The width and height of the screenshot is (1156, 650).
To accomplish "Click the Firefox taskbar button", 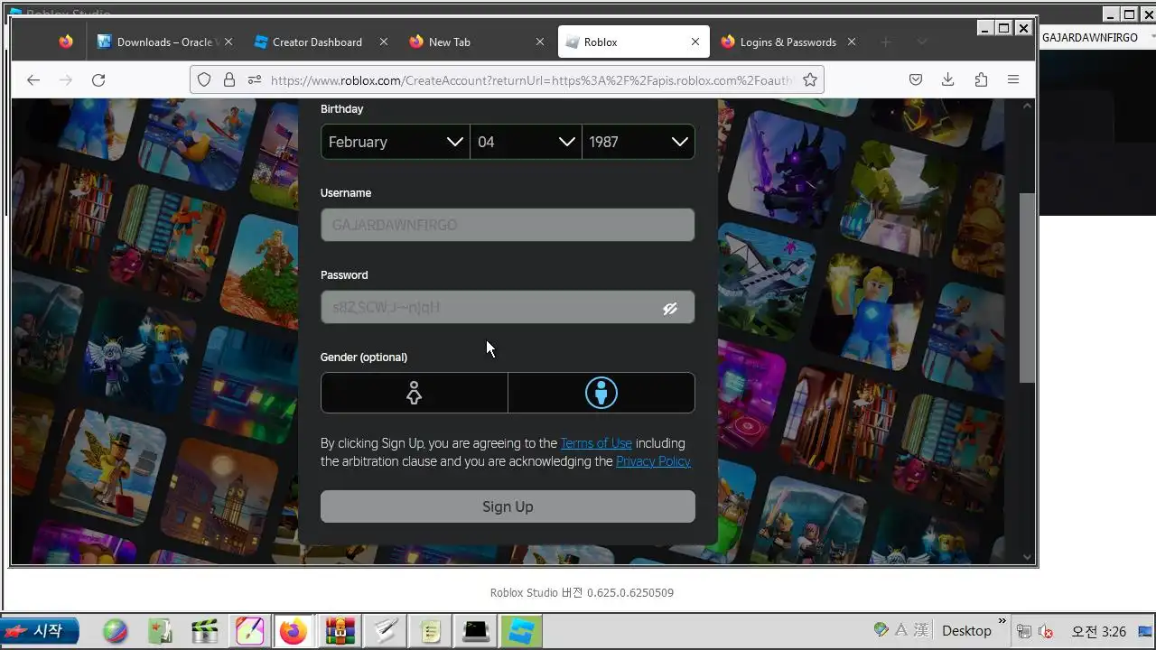I will [x=294, y=631].
